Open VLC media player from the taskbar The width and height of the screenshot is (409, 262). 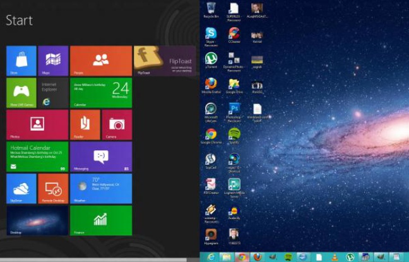coord(334,258)
